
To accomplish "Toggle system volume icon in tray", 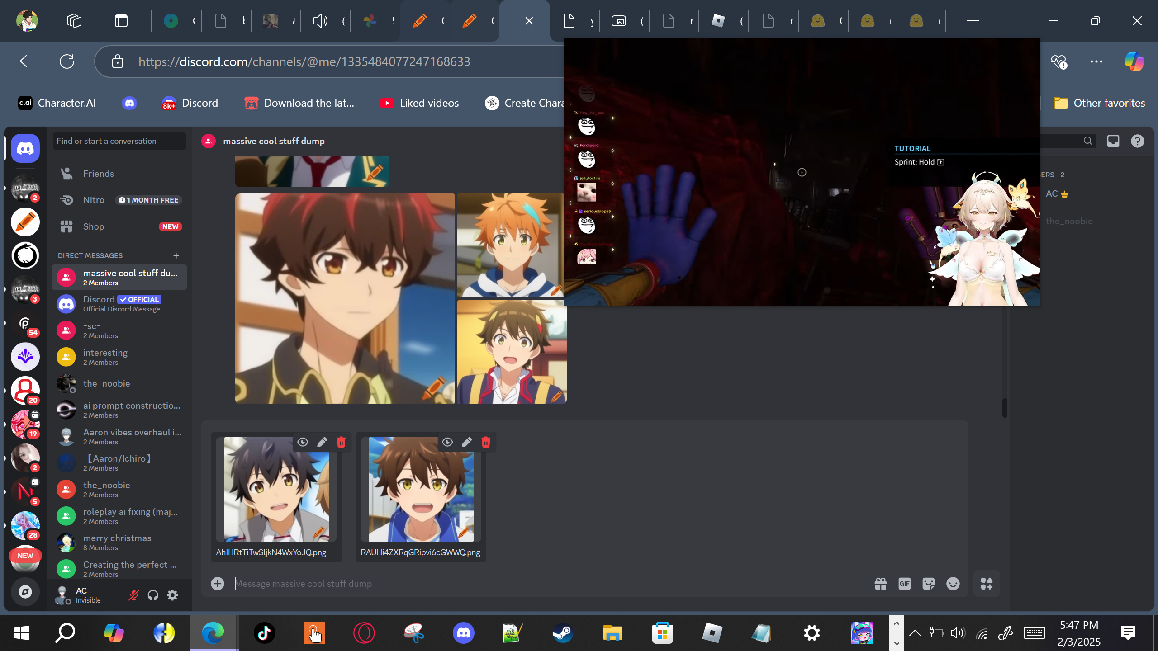I will point(958,633).
